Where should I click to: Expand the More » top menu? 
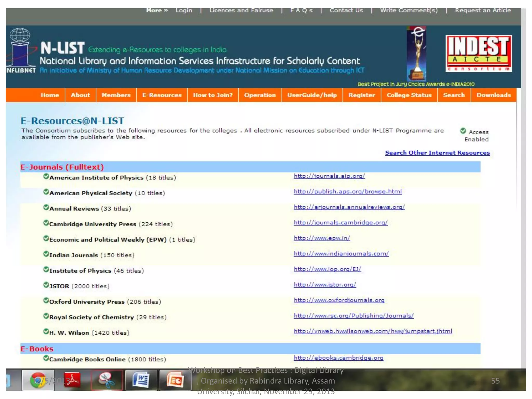[x=157, y=10]
